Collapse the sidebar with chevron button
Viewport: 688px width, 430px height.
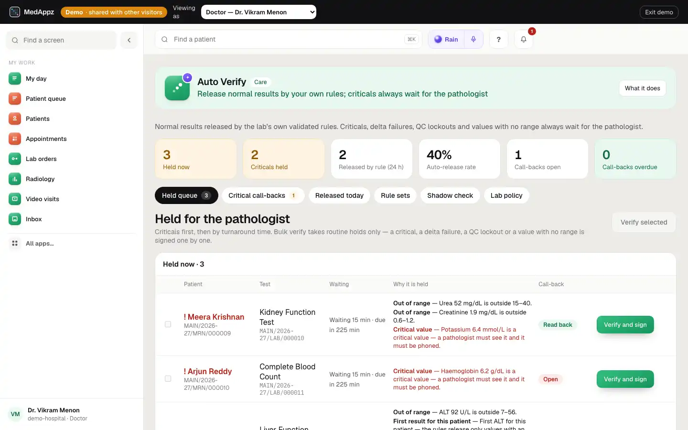point(129,40)
